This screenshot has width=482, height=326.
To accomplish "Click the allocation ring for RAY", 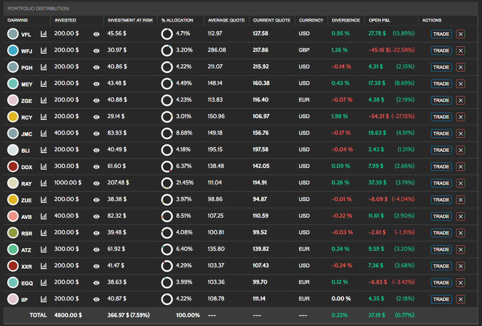I will (167, 183).
